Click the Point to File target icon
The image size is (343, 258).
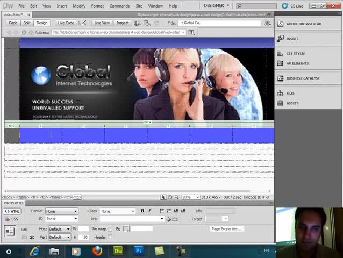[x=168, y=219]
